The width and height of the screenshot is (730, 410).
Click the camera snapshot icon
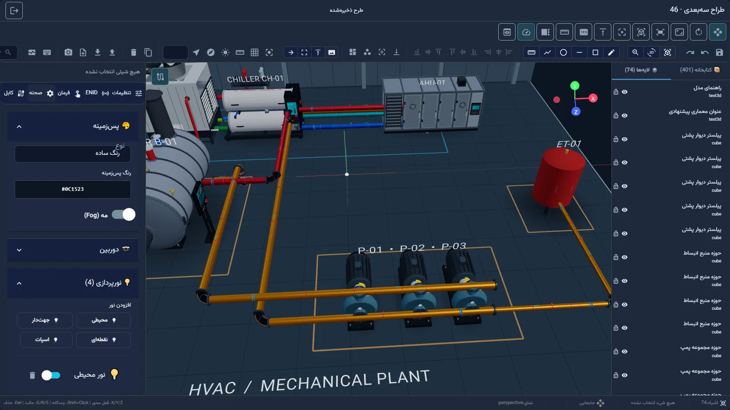(68, 52)
